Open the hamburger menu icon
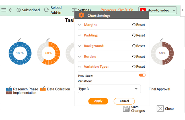The height and width of the screenshot is (120, 185). tap(3, 10)
